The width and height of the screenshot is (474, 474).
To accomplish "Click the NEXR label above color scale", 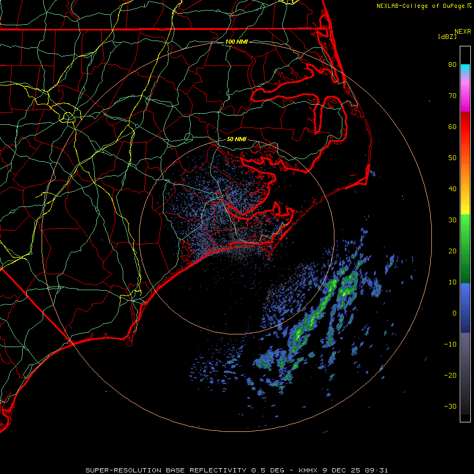I will (463, 32).
